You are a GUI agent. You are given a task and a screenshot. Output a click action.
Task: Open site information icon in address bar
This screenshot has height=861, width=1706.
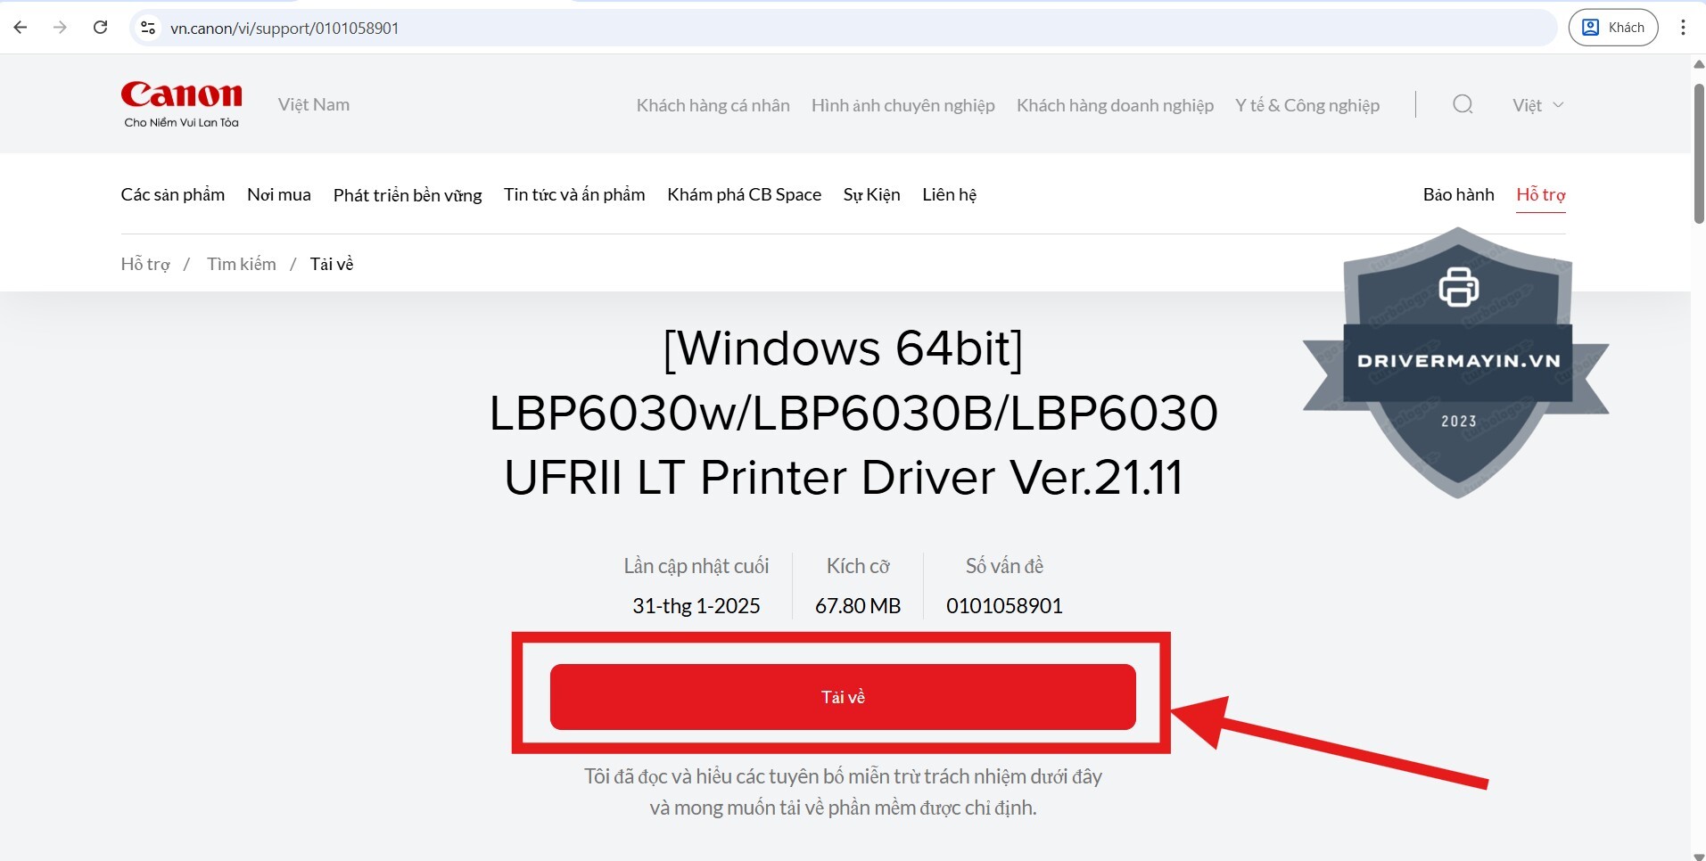(x=149, y=28)
